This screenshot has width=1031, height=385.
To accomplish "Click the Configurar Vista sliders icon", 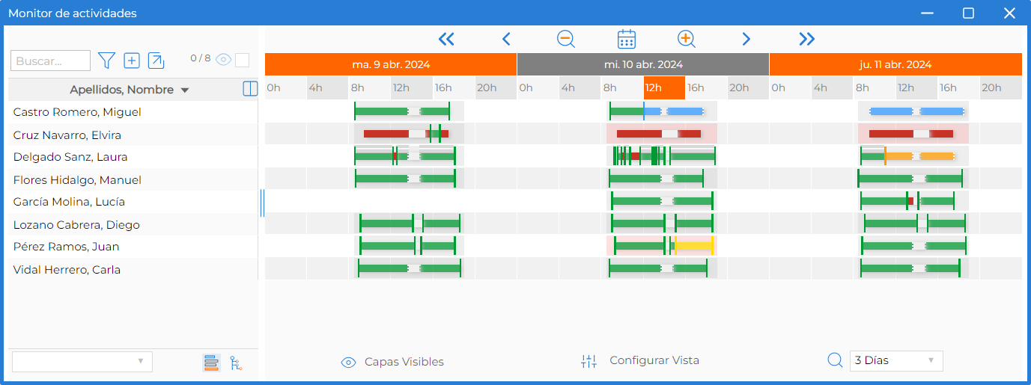I will tap(589, 361).
